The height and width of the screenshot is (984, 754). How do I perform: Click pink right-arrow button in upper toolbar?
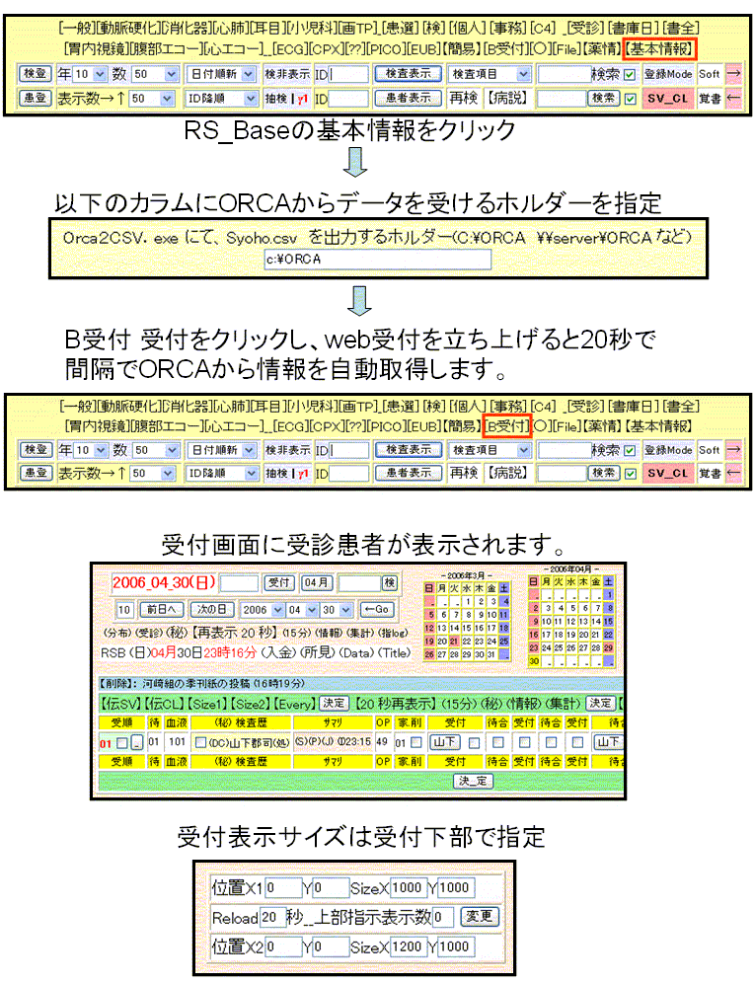[733, 73]
